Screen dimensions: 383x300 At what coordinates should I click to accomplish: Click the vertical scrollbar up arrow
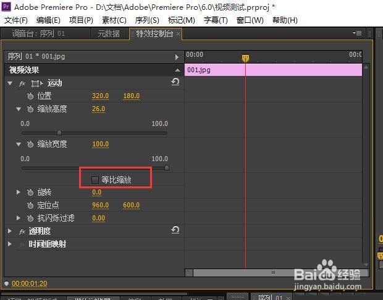[366, 67]
